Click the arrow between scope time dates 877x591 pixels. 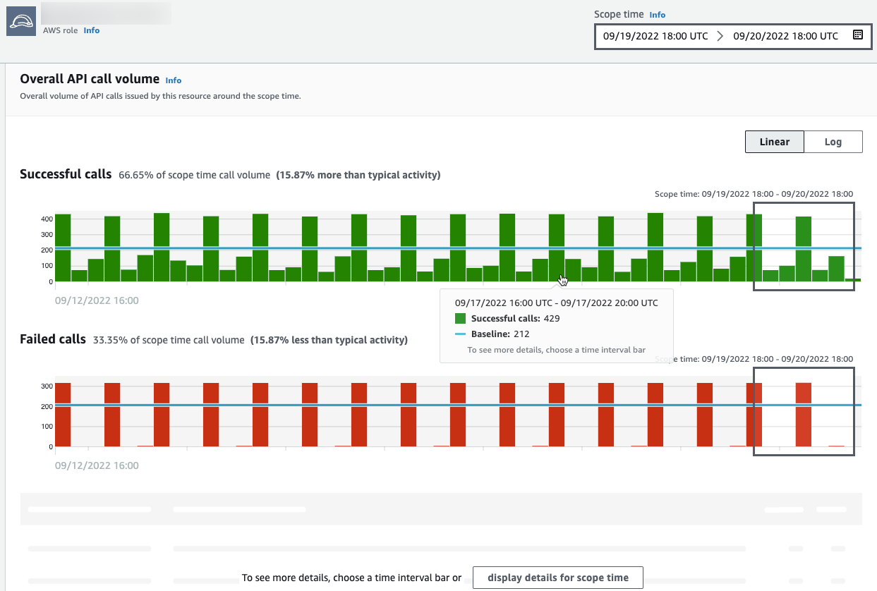click(720, 36)
